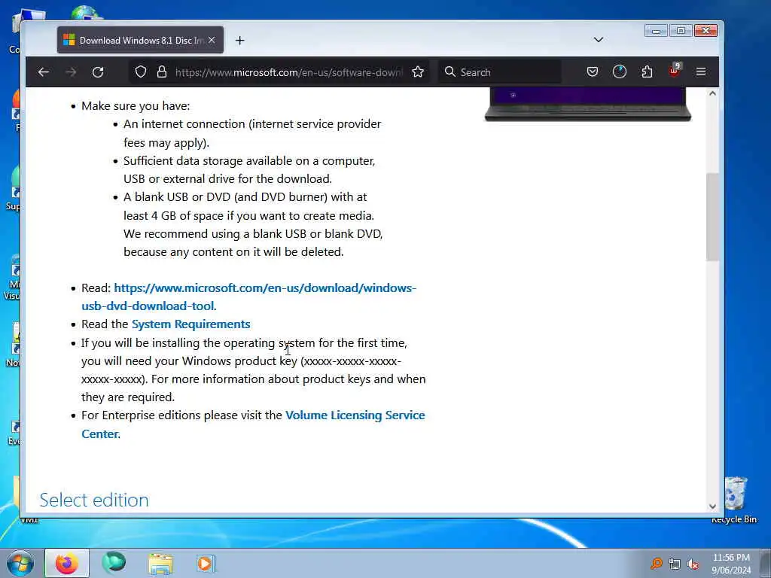771x578 pixels.
Task: Open the Windows Start menu
Action: tap(20, 563)
